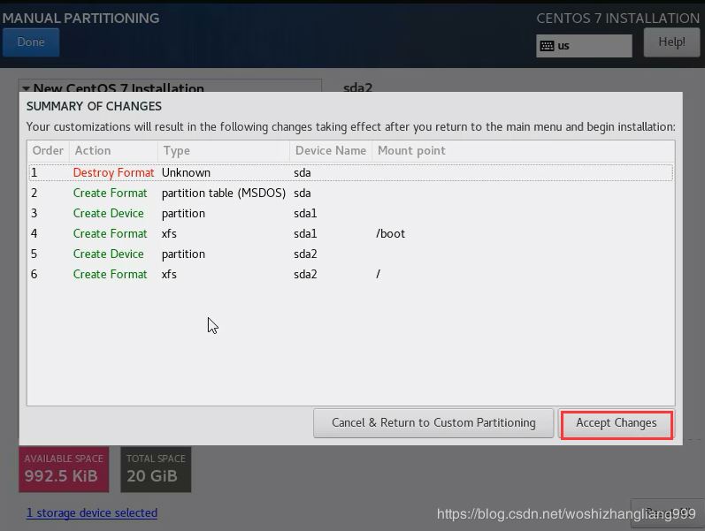Click the keyboard layout icon
The image size is (705, 531).
547,46
